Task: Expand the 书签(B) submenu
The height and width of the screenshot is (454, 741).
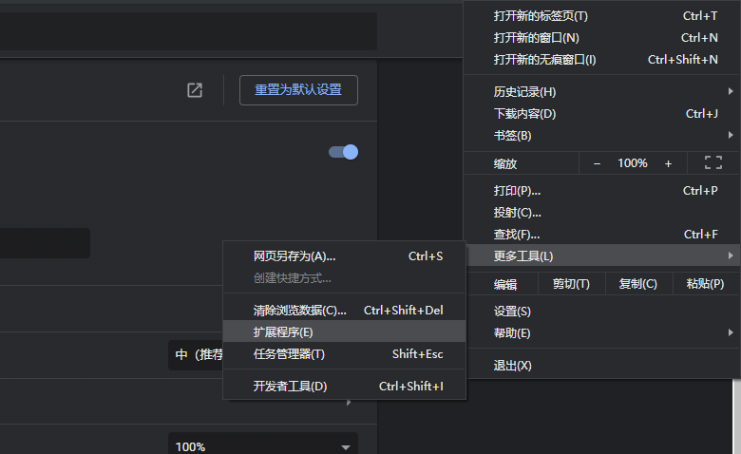Action: click(601, 136)
